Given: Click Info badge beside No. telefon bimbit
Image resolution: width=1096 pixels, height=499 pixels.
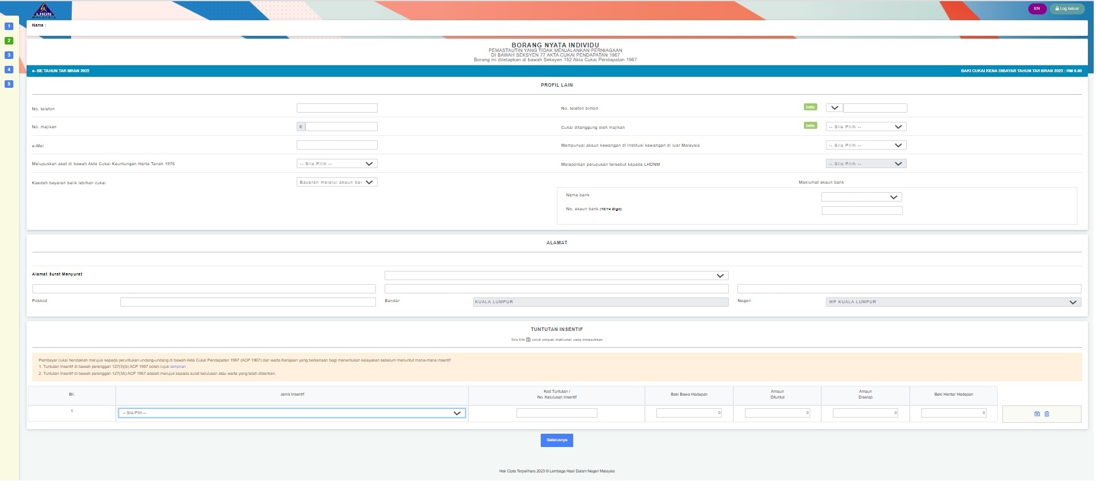Looking at the screenshot, I should pyautogui.click(x=810, y=107).
